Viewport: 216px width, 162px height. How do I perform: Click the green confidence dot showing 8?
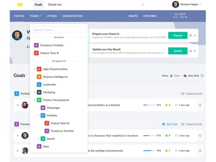pyautogui.click(x=166, y=136)
